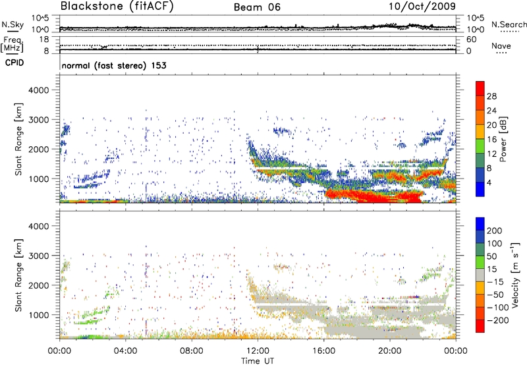Click 'normal (fast stereo) 153' text
Viewport: 527px width, 365px height.
114,65
